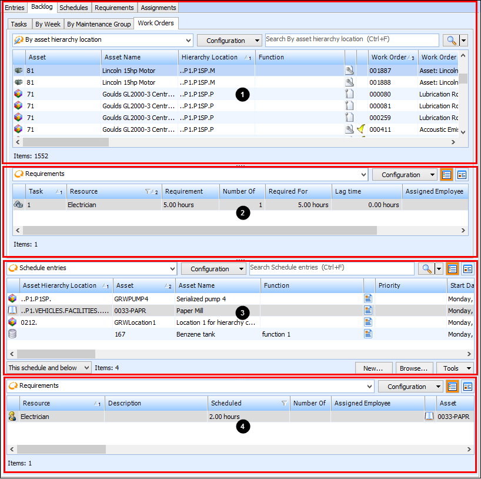This screenshot has width=481, height=479.
Task: Select the Tasks sub-tab
Action: pos(19,24)
